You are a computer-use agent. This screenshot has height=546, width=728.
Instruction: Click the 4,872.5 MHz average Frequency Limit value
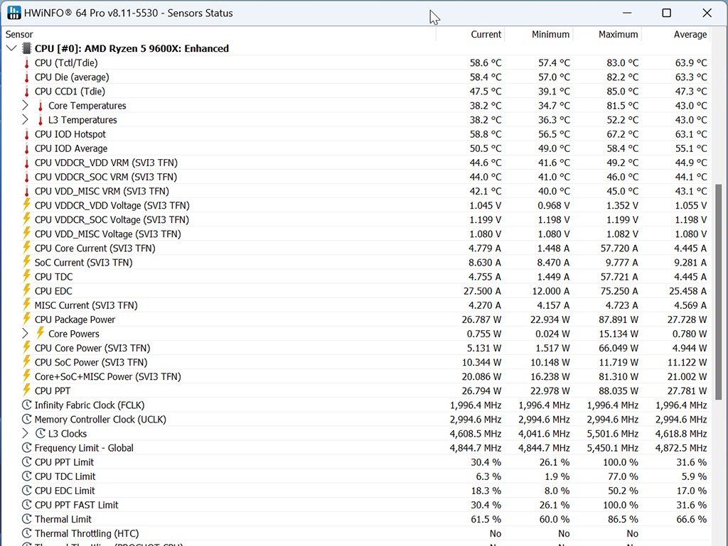681,448
